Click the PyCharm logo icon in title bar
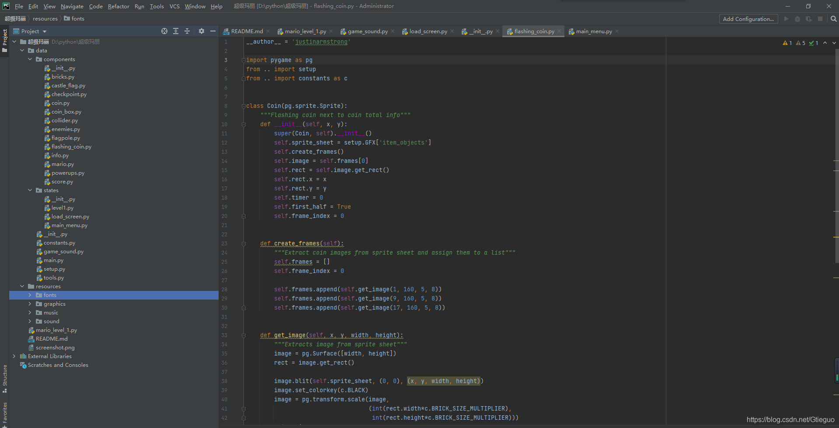 tap(6, 6)
